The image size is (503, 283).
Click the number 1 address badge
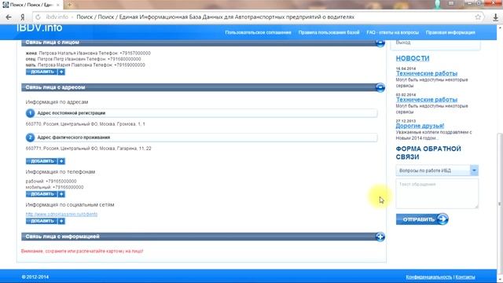tap(30, 113)
